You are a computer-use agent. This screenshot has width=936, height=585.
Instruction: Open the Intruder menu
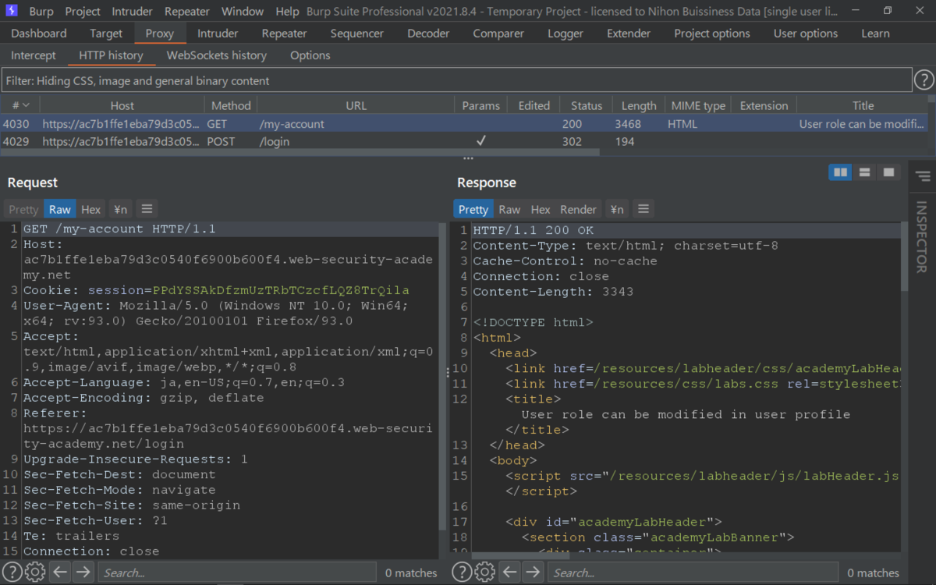pos(133,12)
